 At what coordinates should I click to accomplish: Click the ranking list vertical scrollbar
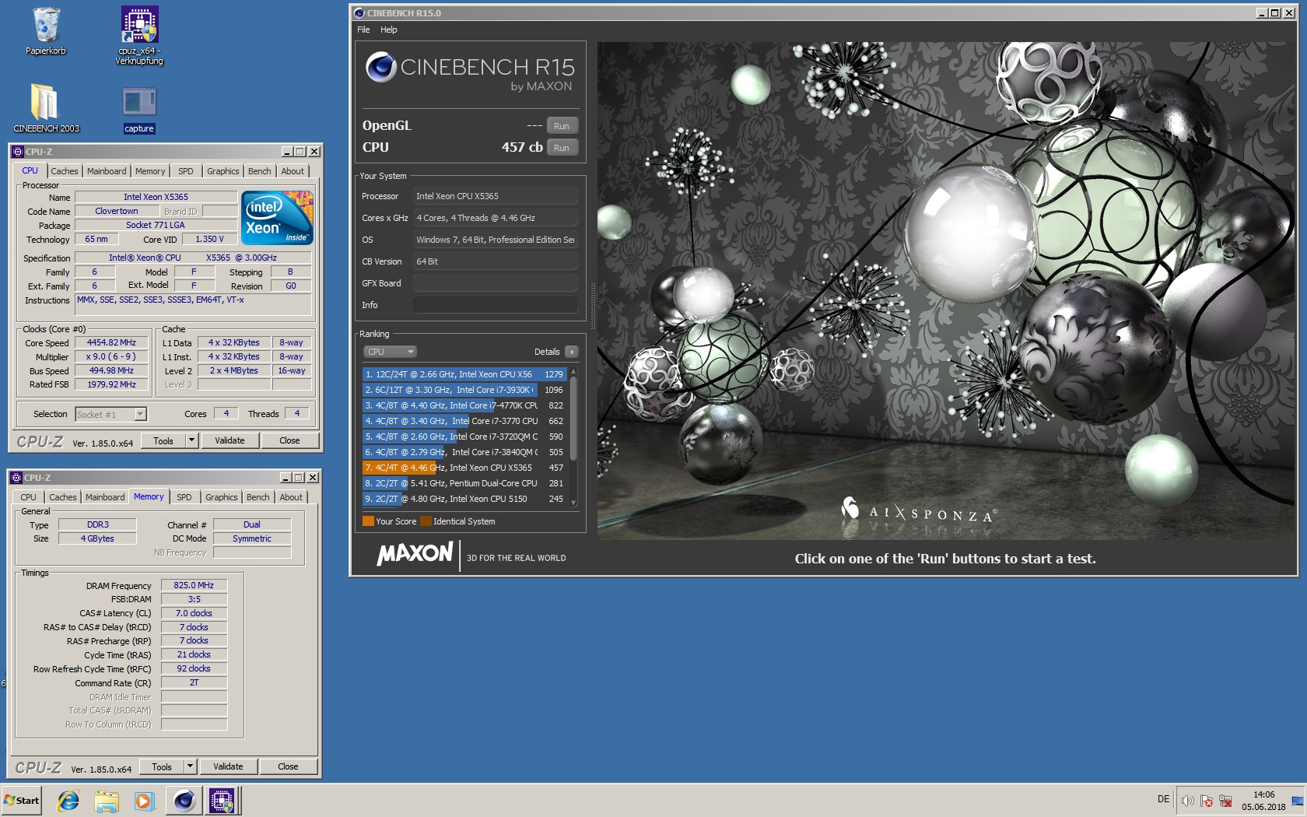point(573,437)
